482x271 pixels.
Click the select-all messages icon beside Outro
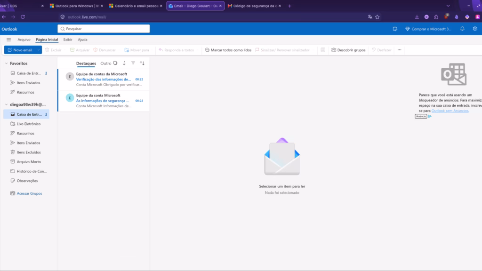click(x=115, y=64)
